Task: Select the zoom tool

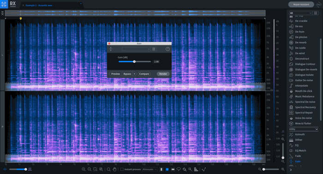Action: point(108,169)
